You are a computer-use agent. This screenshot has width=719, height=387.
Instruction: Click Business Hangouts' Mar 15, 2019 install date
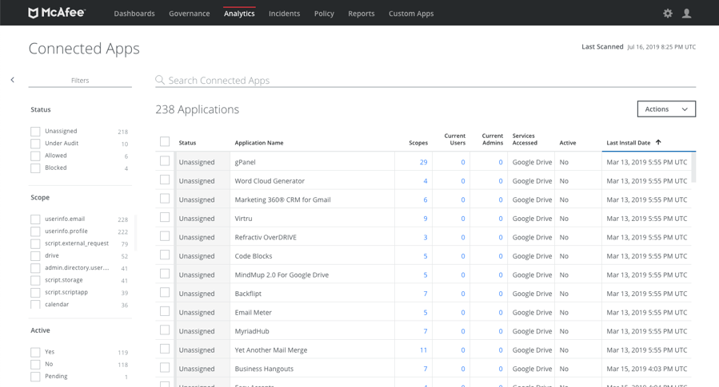tap(646, 368)
